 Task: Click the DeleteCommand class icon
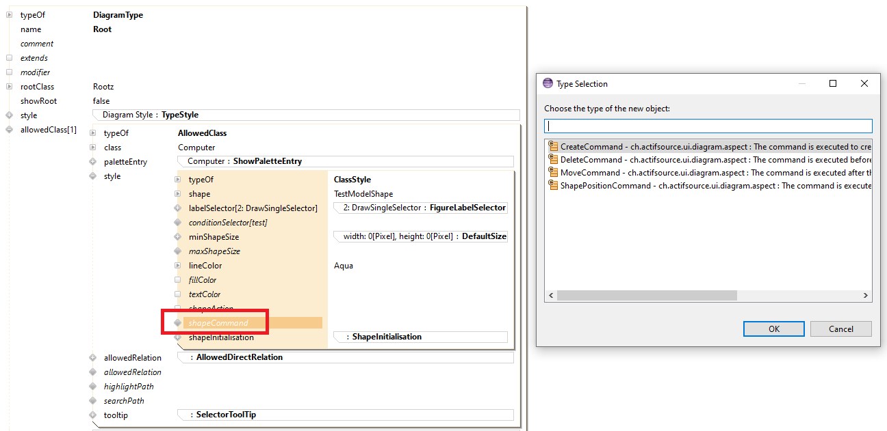pyautogui.click(x=553, y=159)
